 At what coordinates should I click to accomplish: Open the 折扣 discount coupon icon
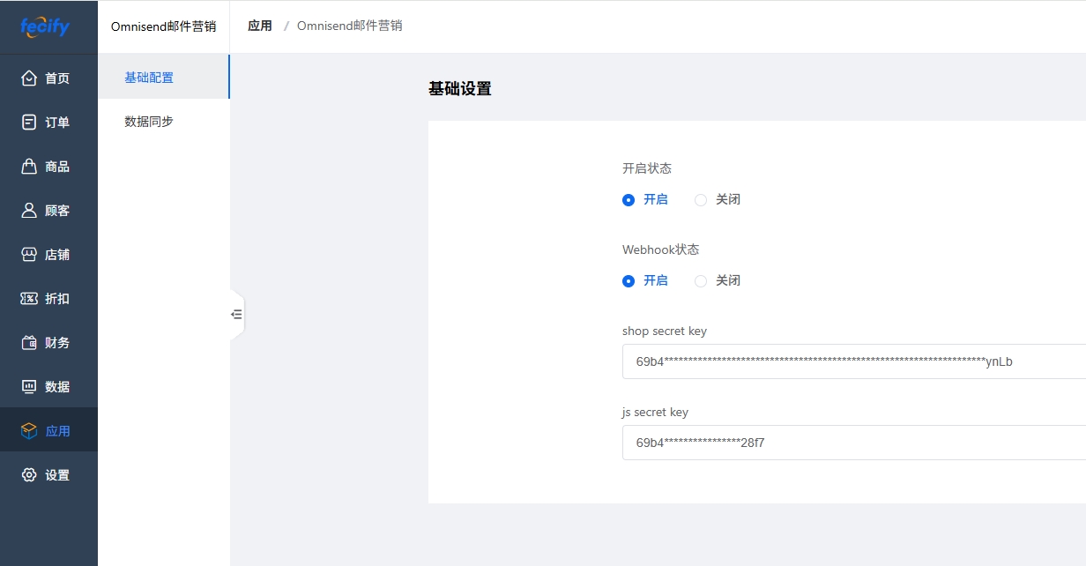(29, 299)
